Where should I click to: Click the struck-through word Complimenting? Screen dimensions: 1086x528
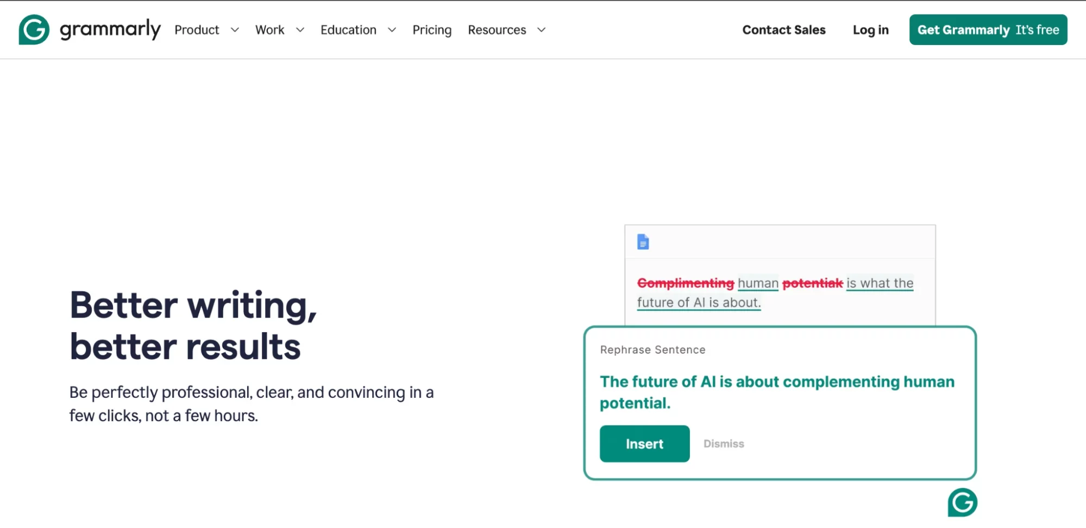[x=686, y=283]
